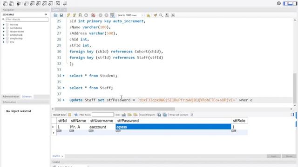This screenshot has width=298, height=167.
Task: Open the object inspector info icon
Action: [19, 3]
